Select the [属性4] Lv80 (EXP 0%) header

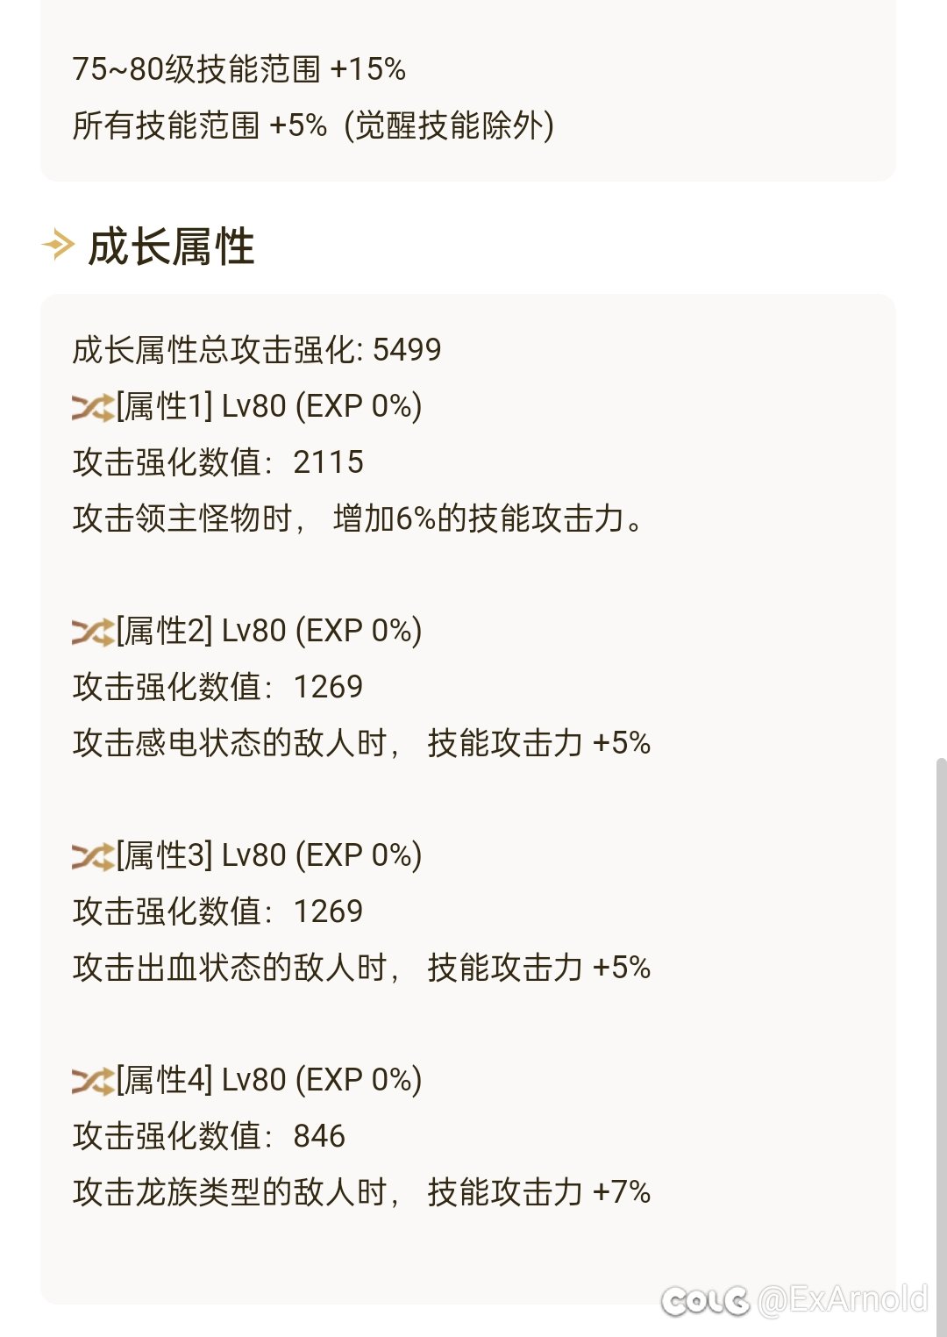click(x=269, y=1080)
